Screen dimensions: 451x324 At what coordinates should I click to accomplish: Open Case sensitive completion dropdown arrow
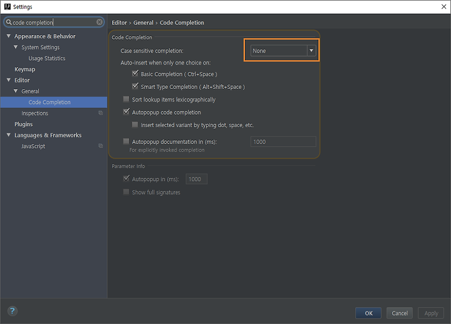point(311,51)
